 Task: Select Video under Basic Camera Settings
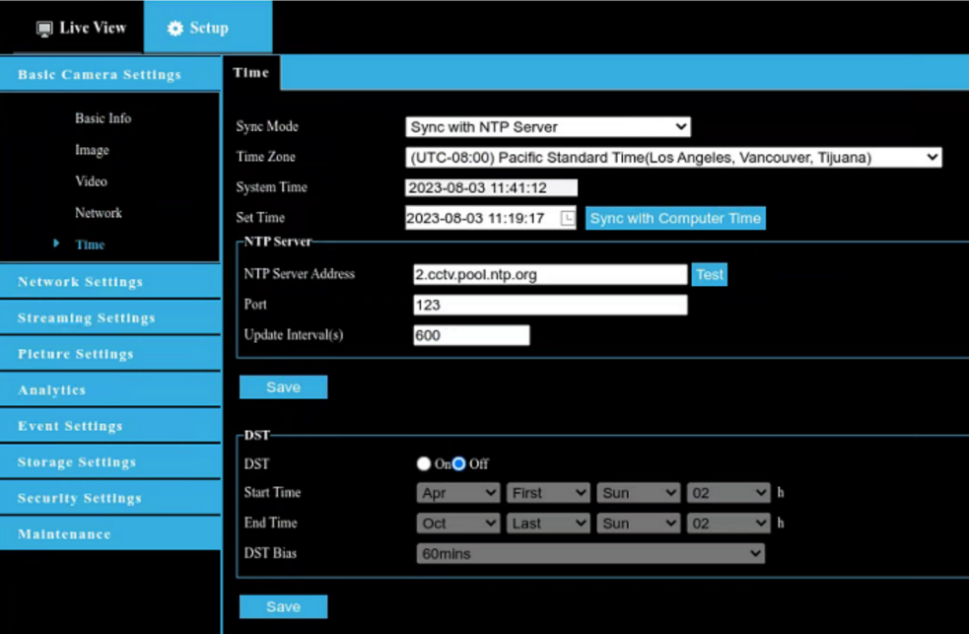(x=91, y=181)
